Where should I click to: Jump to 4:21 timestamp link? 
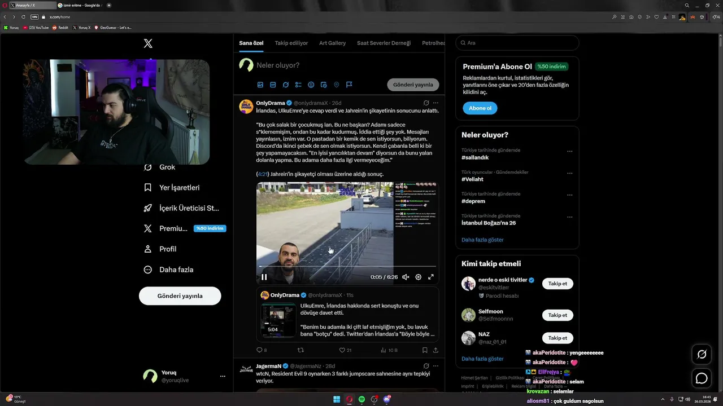tap(263, 174)
